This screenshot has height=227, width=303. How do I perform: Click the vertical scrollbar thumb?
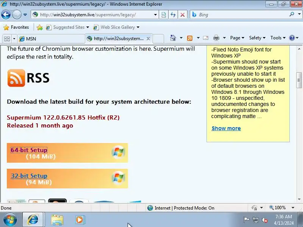[x=299, y=80]
